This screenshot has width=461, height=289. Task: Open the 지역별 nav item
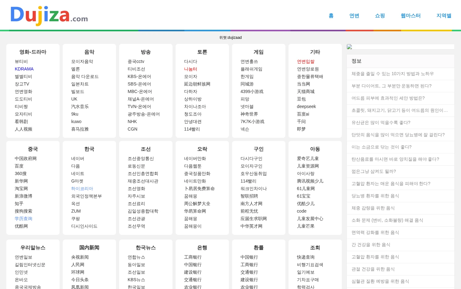click(444, 16)
